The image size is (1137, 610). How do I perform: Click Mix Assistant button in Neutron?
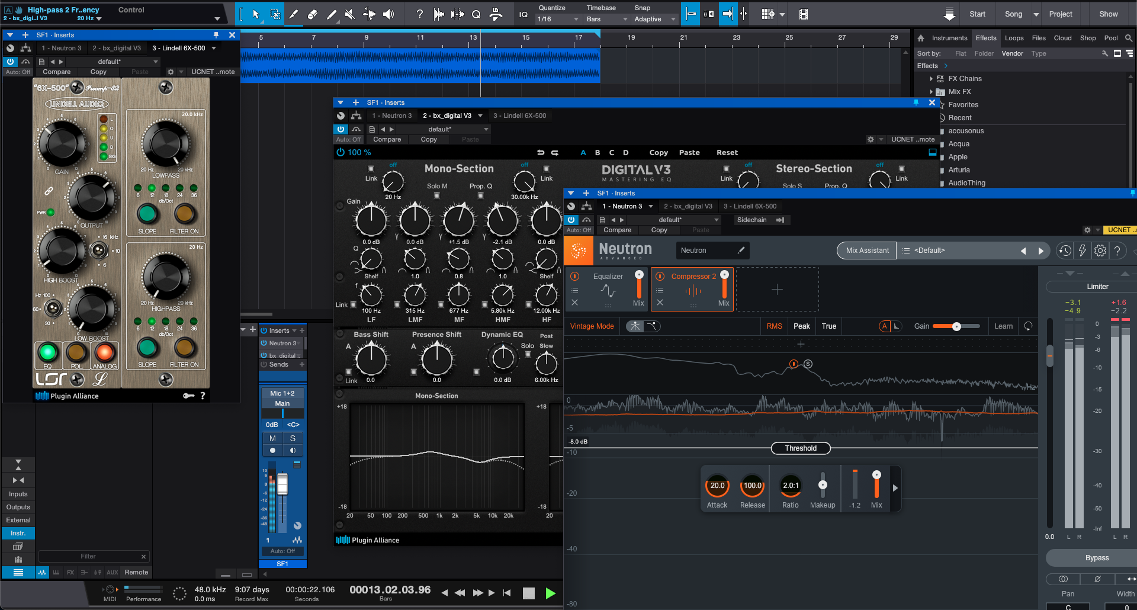point(867,251)
